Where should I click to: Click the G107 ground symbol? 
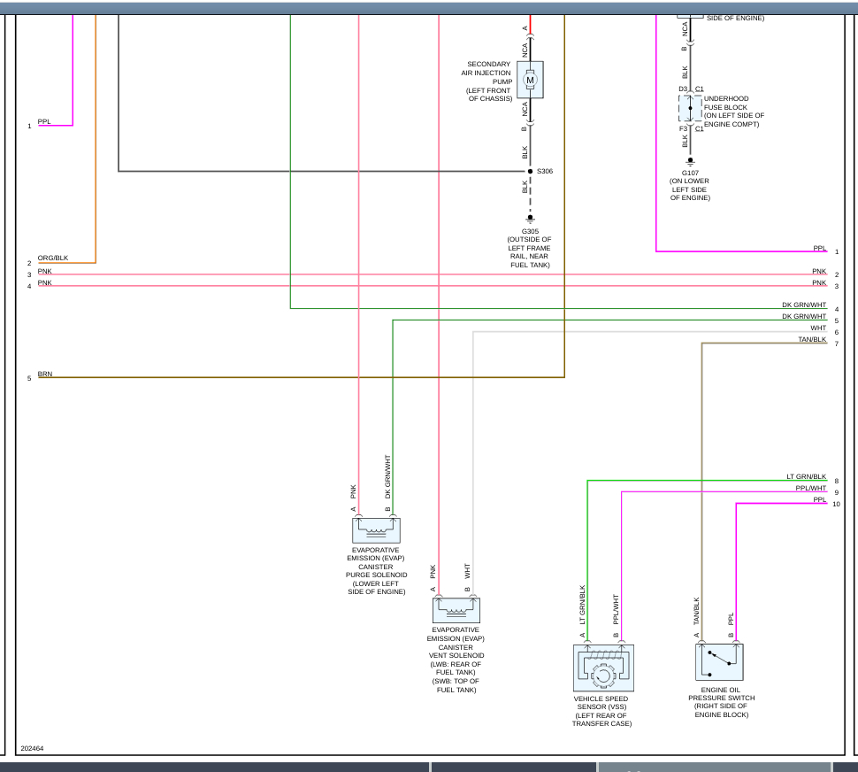[x=690, y=161]
